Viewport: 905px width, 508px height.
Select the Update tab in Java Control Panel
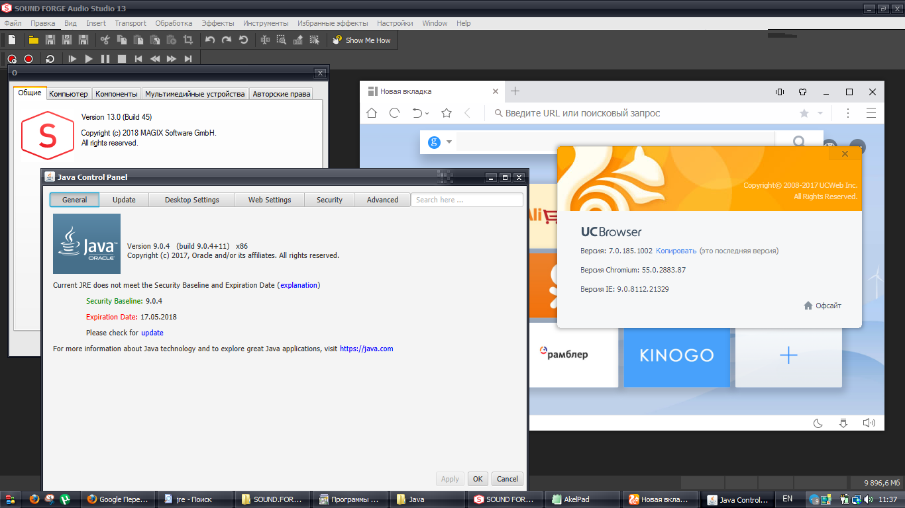click(x=124, y=200)
